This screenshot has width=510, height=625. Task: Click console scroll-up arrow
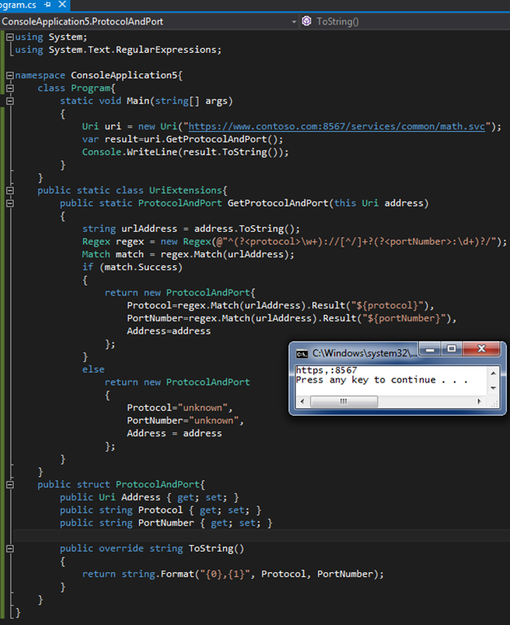pyautogui.click(x=494, y=371)
